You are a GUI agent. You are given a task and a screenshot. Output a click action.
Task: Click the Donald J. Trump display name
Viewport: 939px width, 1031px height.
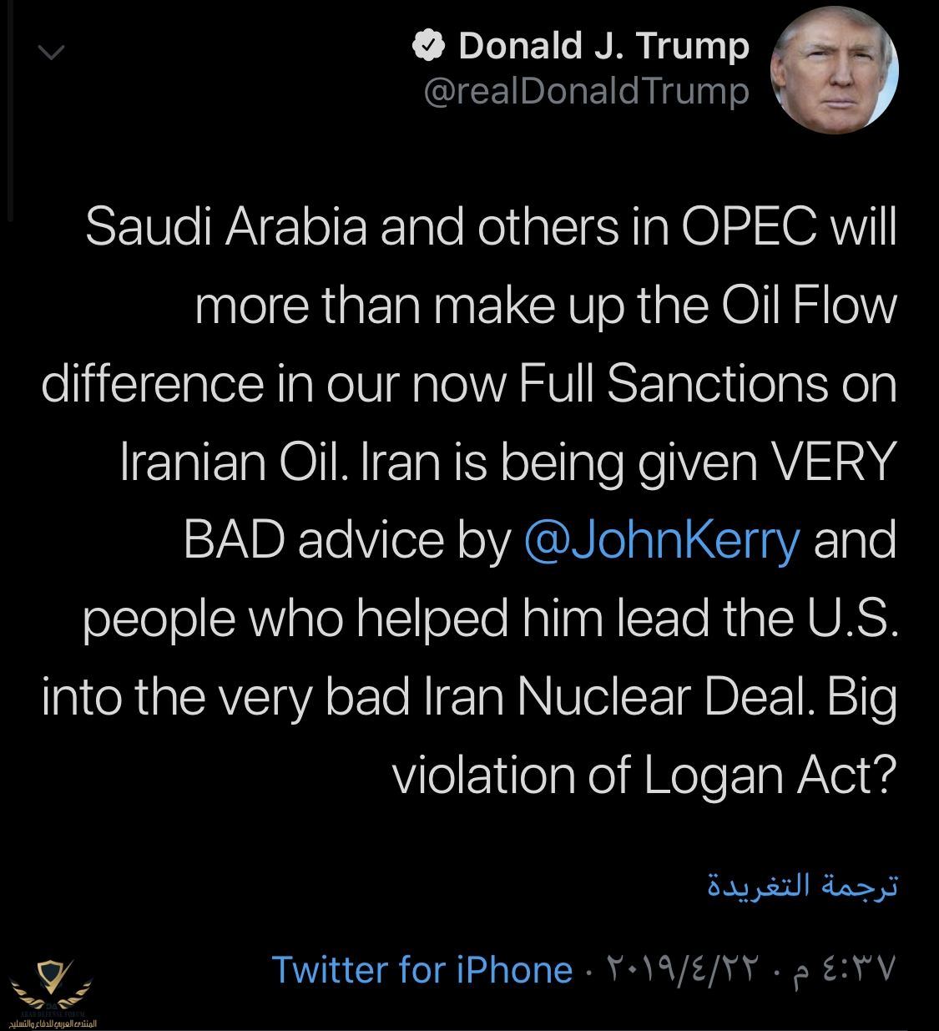[x=603, y=46]
